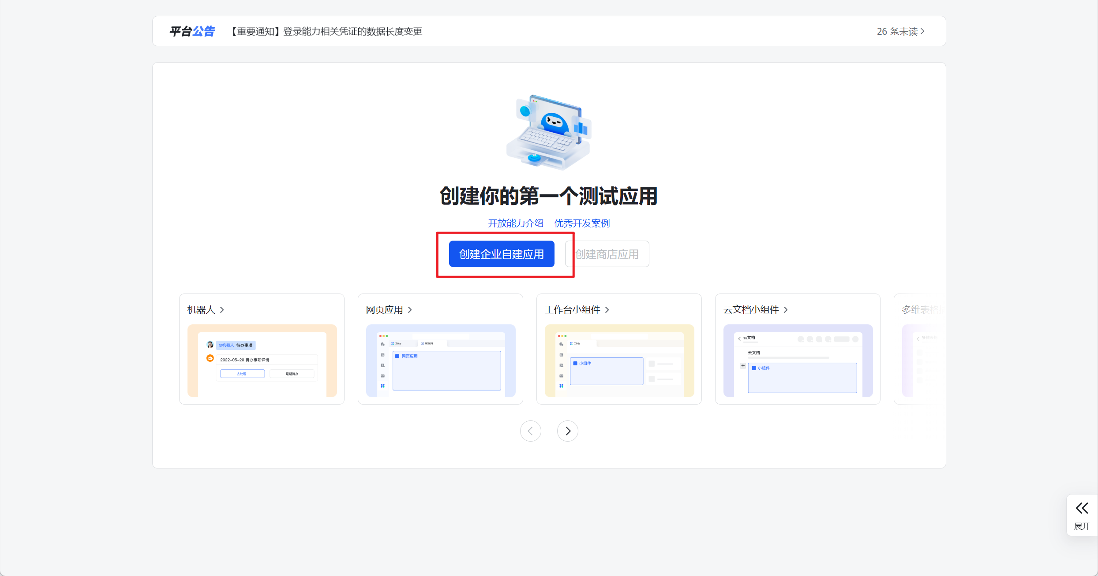Open the 机器人 preview thumbnail
Viewport: 1098px width, 576px height.
point(262,360)
